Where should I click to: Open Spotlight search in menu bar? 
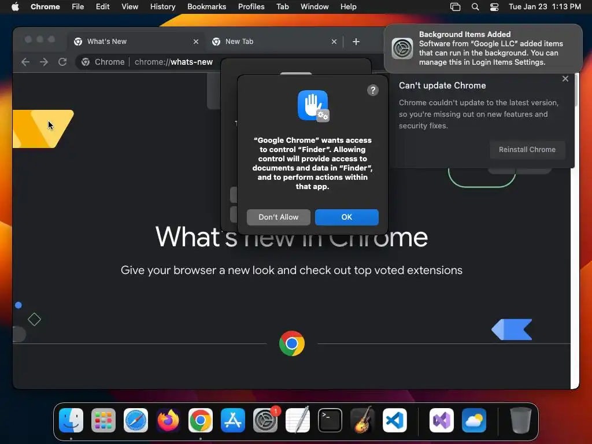click(x=475, y=7)
